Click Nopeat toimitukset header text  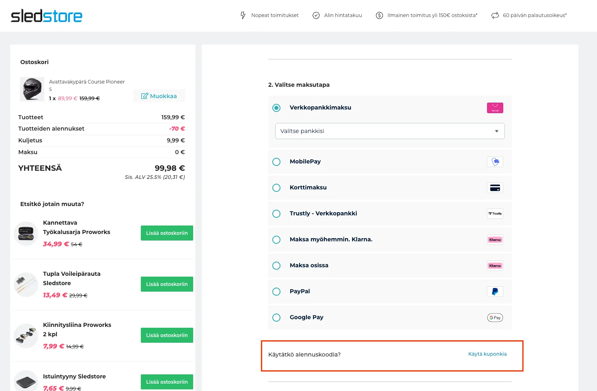pos(275,15)
